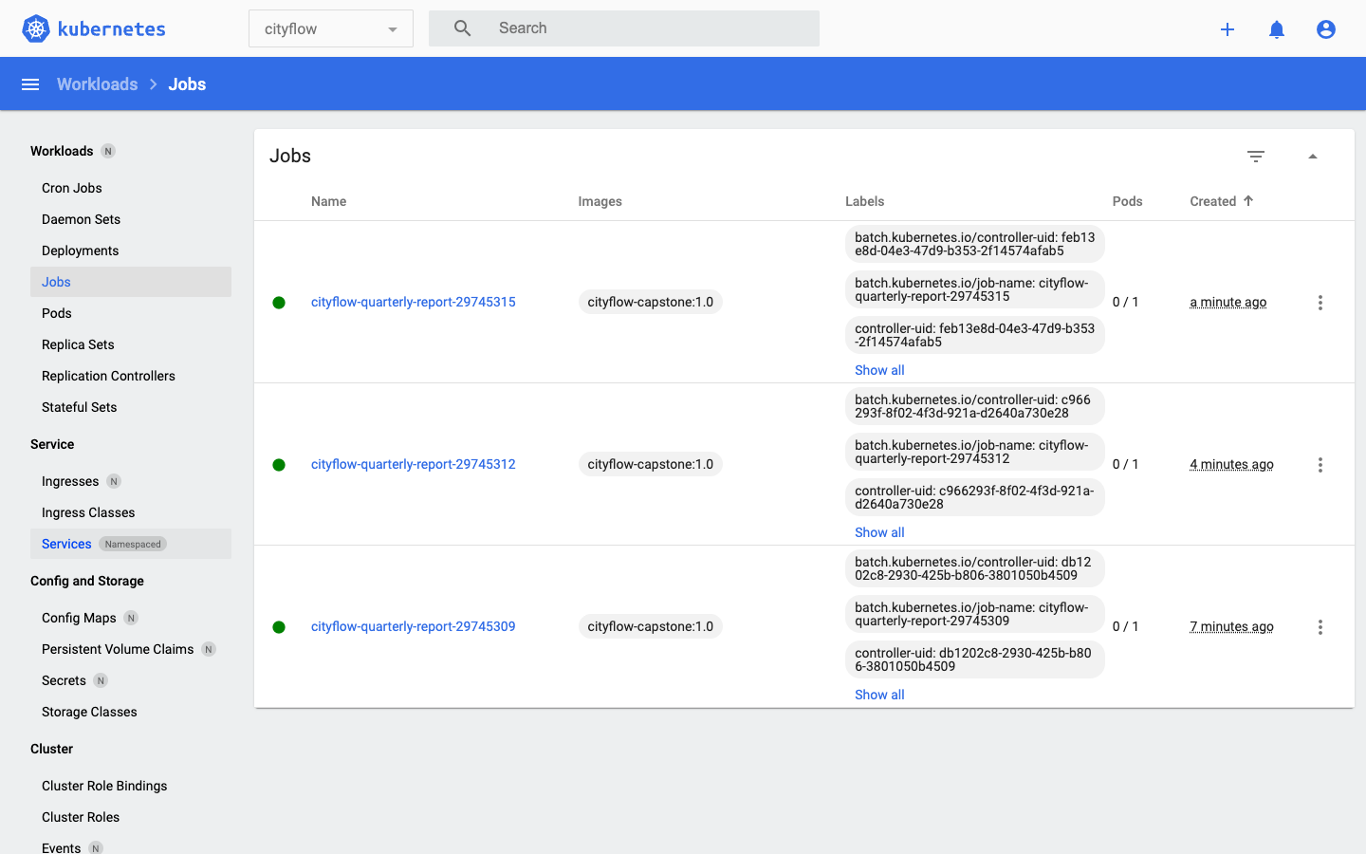Click job-name label chip for 29745315
The width and height of the screenshot is (1366, 854).
(975, 289)
